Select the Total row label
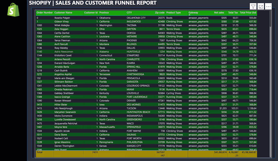This screenshot has width=278, height=161. (39, 152)
